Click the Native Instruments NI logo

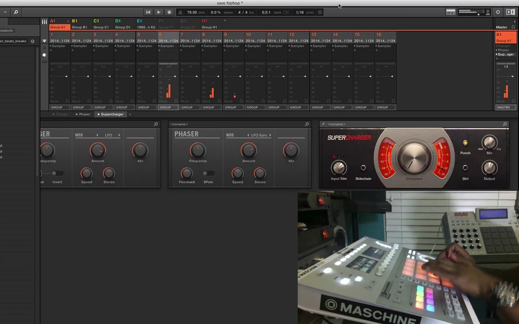(x=510, y=12)
